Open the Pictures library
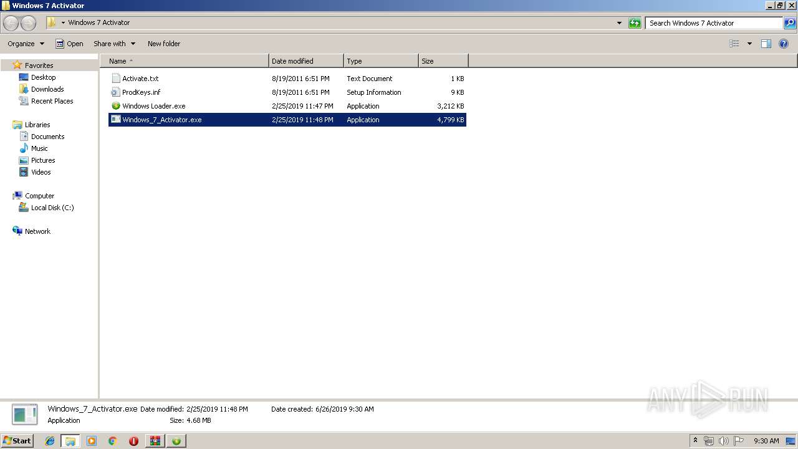Viewport: 798px width, 449px height. click(43, 160)
